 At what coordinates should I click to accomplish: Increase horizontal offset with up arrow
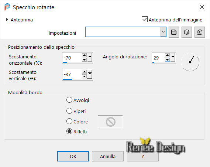[84, 55]
